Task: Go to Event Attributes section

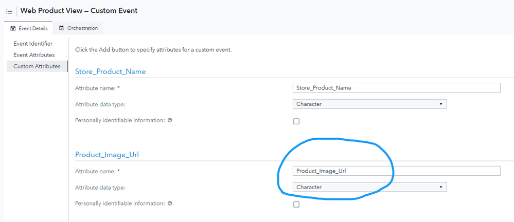Action: pyautogui.click(x=34, y=55)
